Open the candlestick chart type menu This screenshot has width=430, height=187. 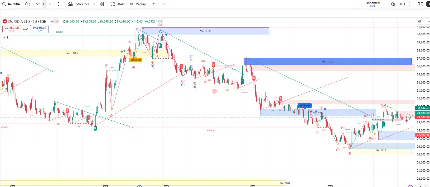point(59,4)
